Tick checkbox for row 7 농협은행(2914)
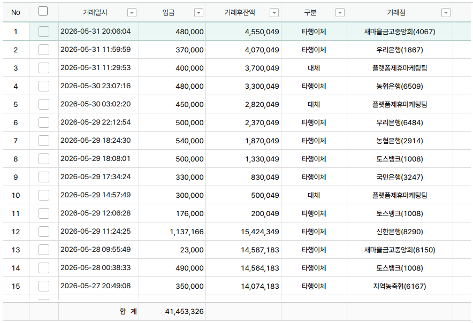Image resolution: width=473 pixels, height=323 pixels. [x=44, y=141]
